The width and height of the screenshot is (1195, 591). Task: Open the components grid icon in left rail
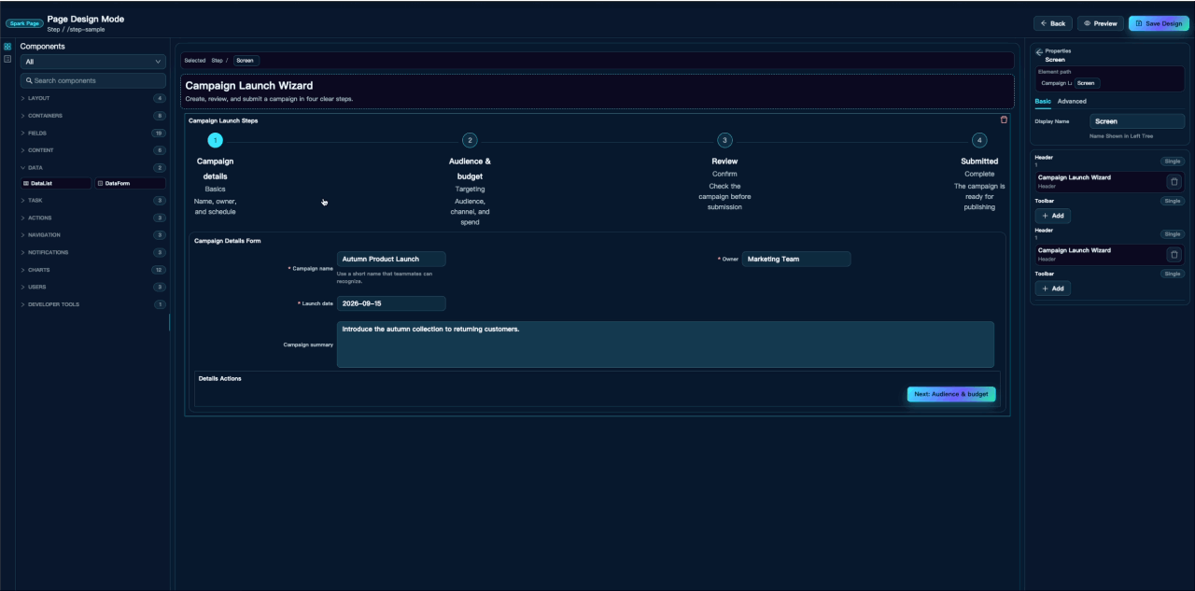click(7, 46)
